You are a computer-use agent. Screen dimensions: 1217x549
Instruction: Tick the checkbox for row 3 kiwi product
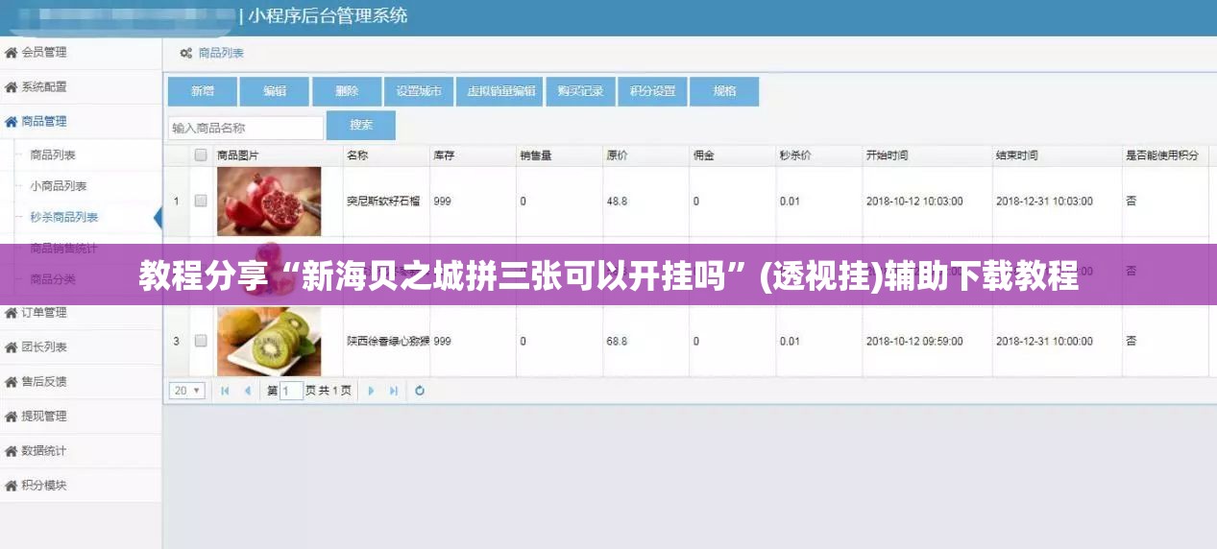tap(201, 341)
